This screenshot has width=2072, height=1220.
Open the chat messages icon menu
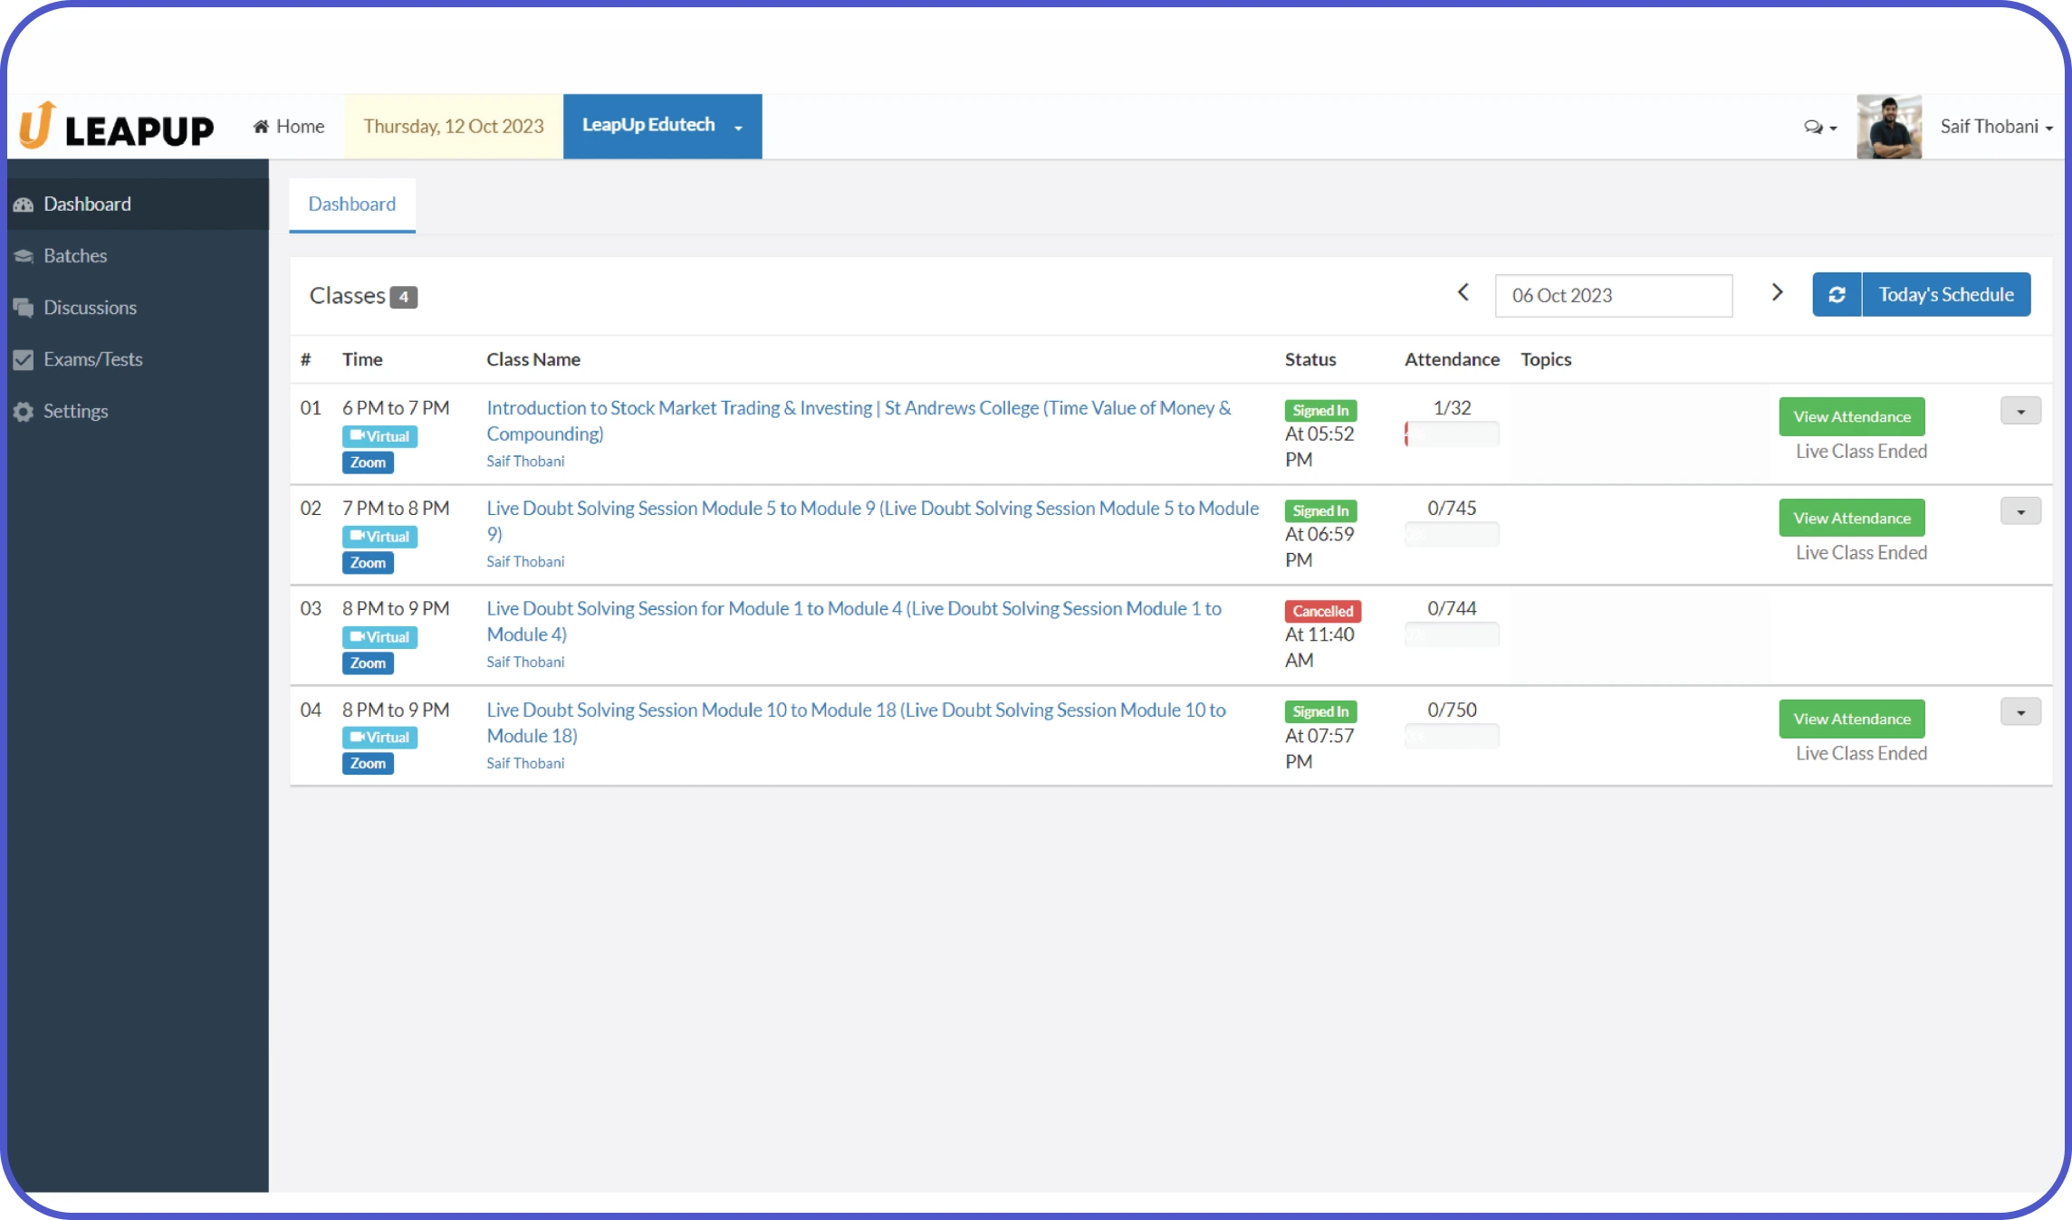pyautogui.click(x=1819, y=127)
